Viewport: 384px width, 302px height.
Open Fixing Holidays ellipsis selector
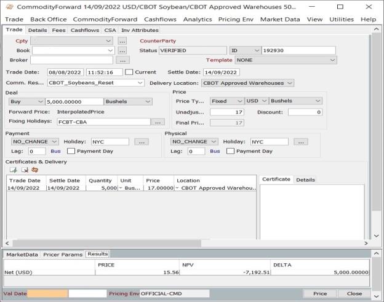[158, 122]
